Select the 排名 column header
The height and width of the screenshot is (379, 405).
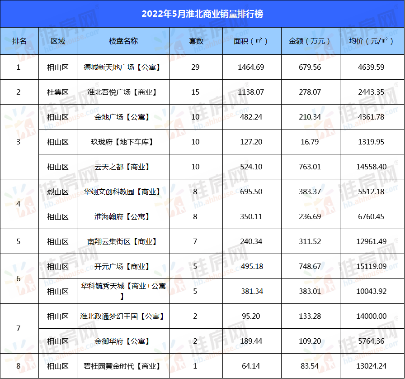[19, 41]
